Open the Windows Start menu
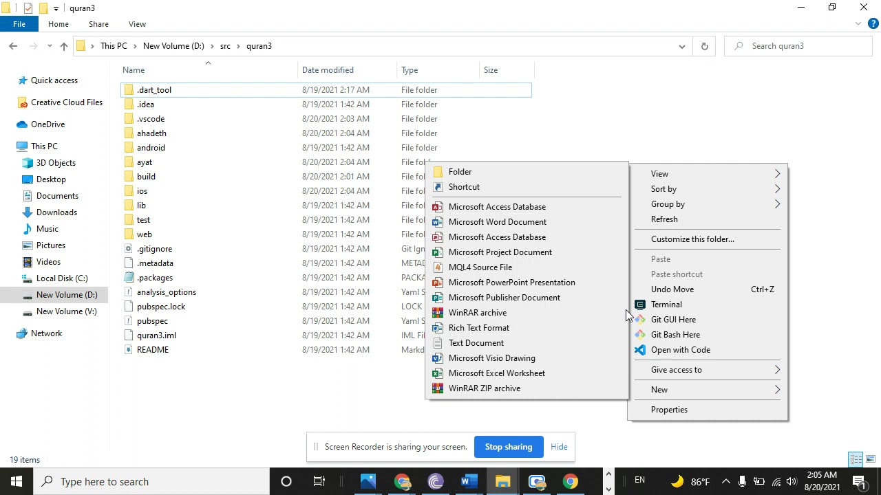This screenshot has width=881, height=495. [17, 481]
